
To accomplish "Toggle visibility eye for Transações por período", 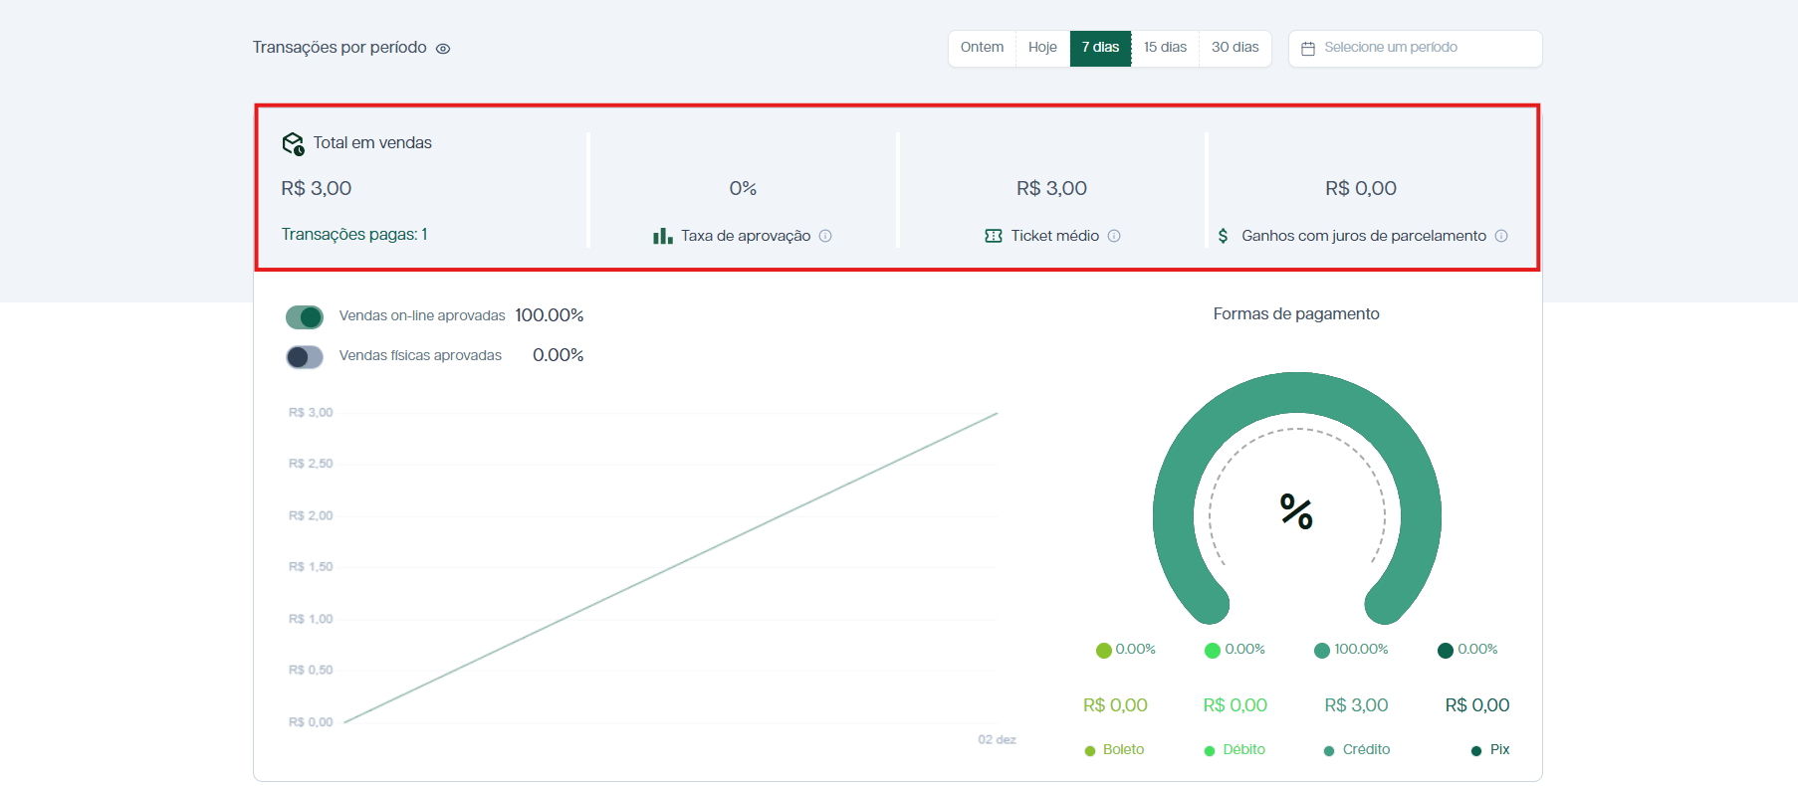I will coord(443,49).
